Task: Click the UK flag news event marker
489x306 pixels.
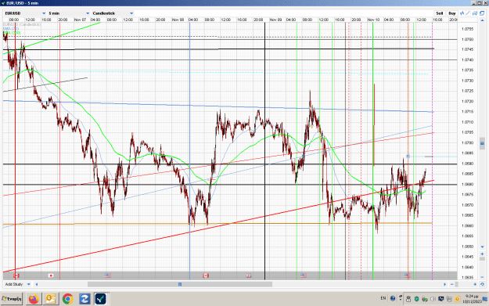Action: (249, 275)
